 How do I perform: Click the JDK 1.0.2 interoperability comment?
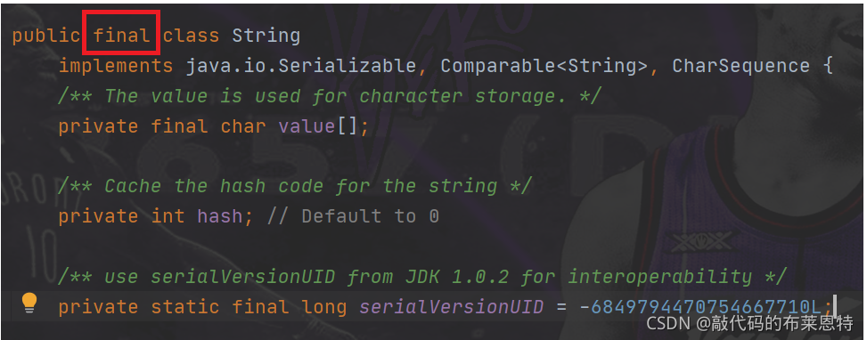pos(421,277)
